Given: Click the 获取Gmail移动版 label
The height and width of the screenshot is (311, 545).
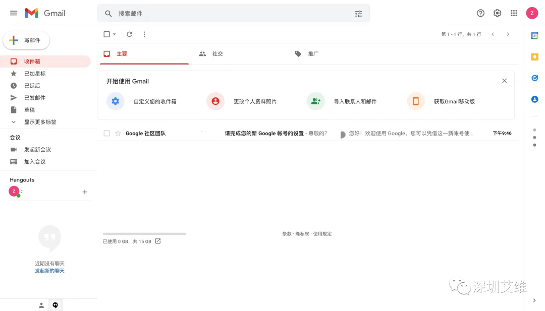Looking at the screenshot, I should [x=454, y=101].
